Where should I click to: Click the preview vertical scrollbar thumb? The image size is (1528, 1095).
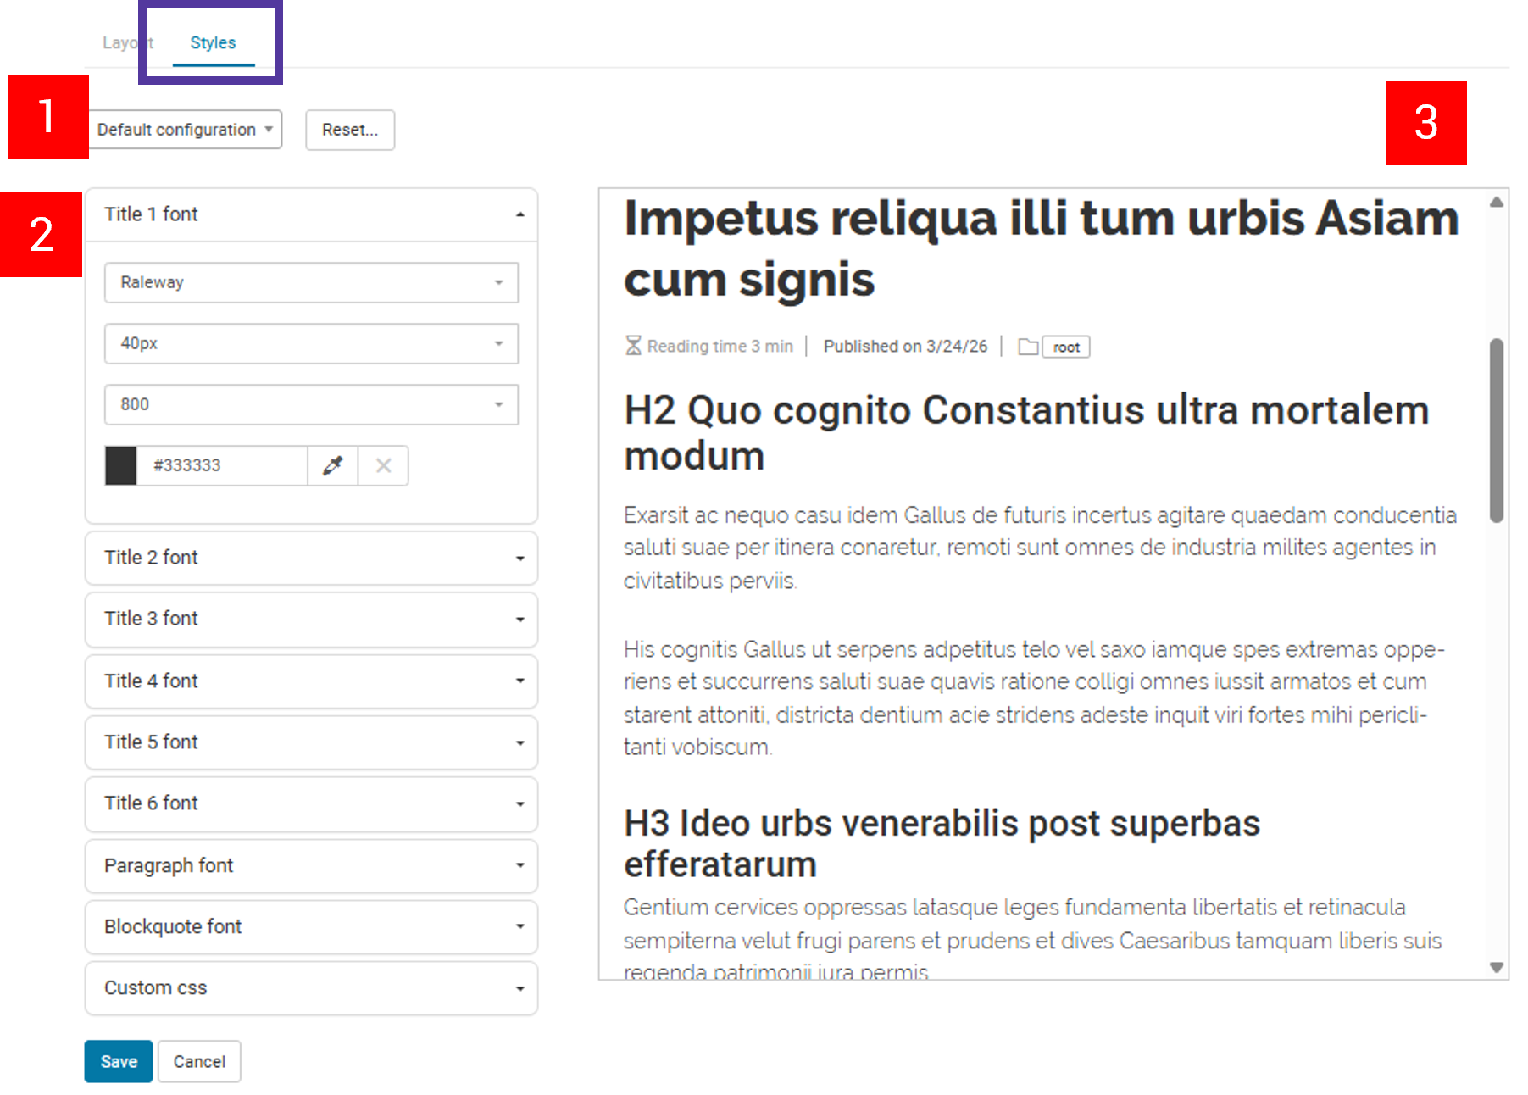pyautogui.click(x=1497, y=431)
